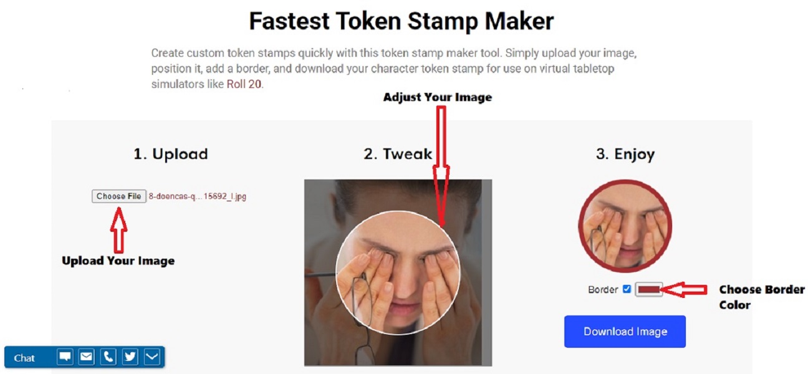Screen dimensions: 808x374
Task: Follow the Roll 20 link
Action: [x=244, y=84]
